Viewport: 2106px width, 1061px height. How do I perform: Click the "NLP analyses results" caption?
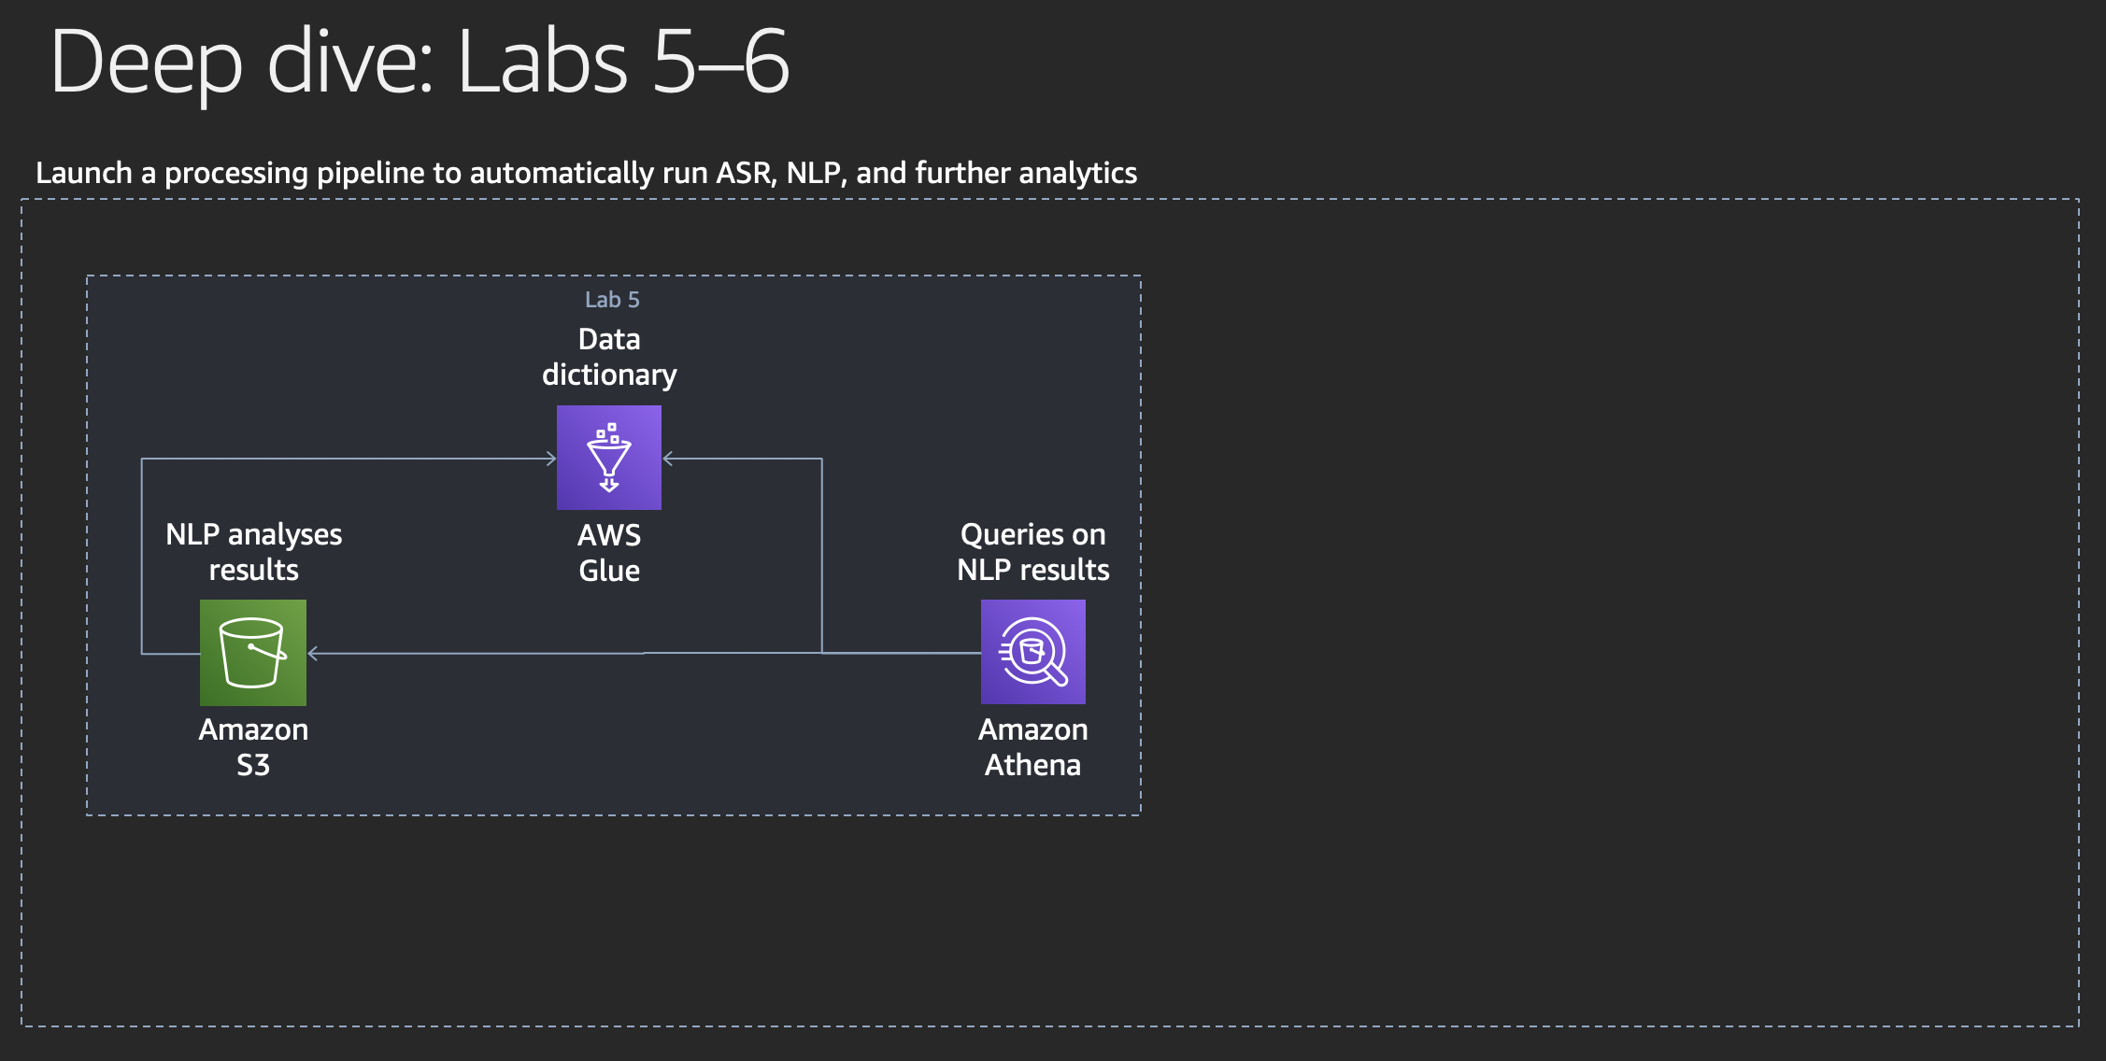click(254, 552)
